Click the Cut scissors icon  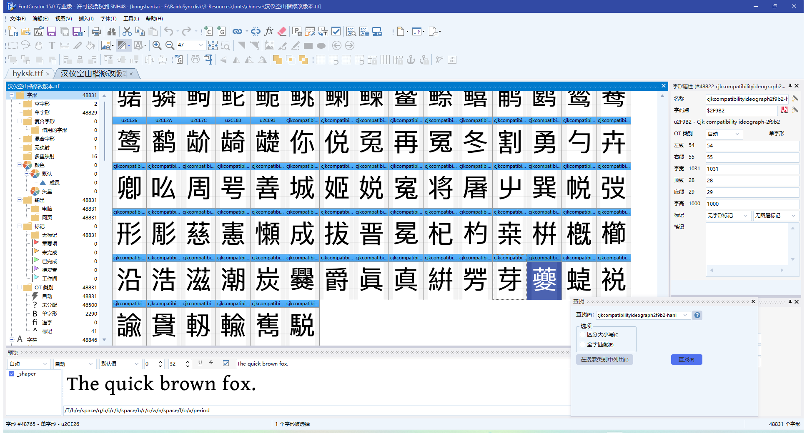point(127,32)
